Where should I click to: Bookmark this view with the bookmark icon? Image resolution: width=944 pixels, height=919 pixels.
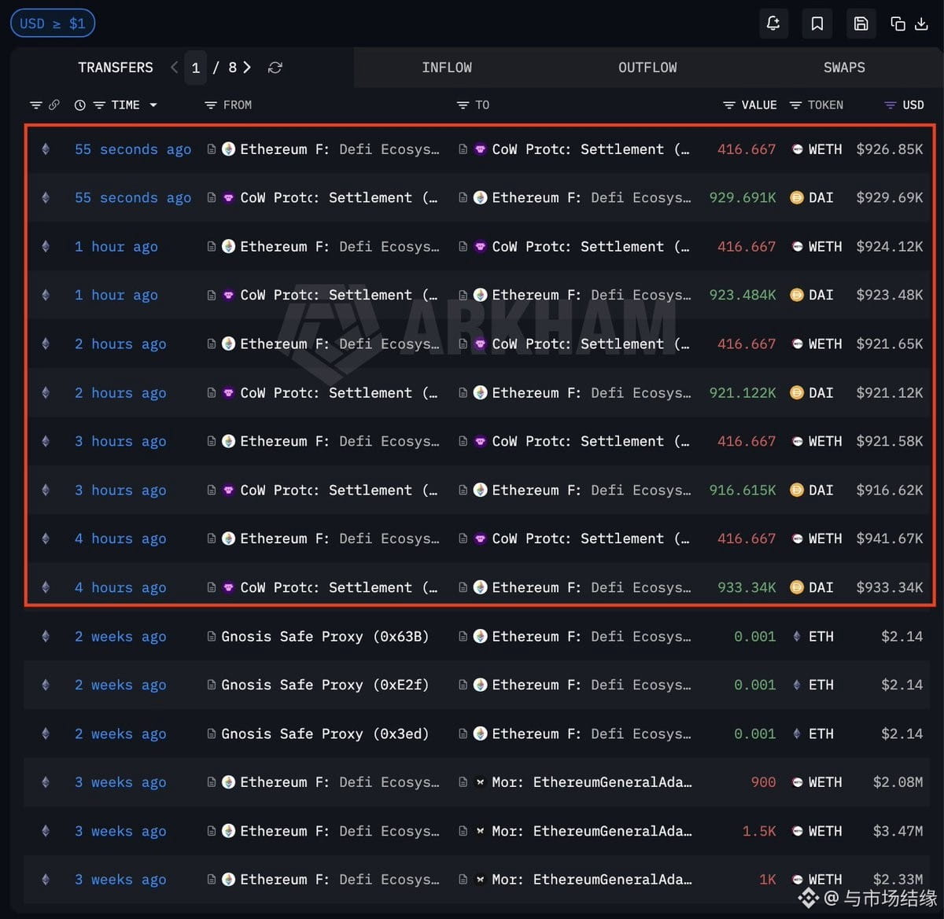pos(817,24)
